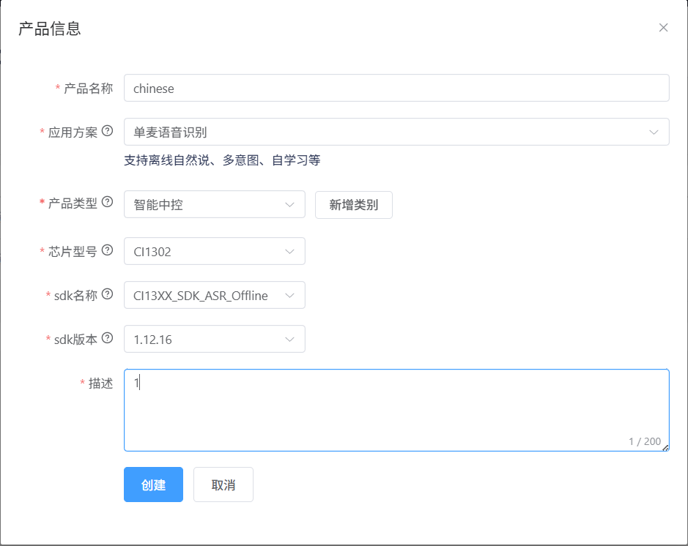
Task: Click the 新增类别 button
Action: (x=354, y=205)
